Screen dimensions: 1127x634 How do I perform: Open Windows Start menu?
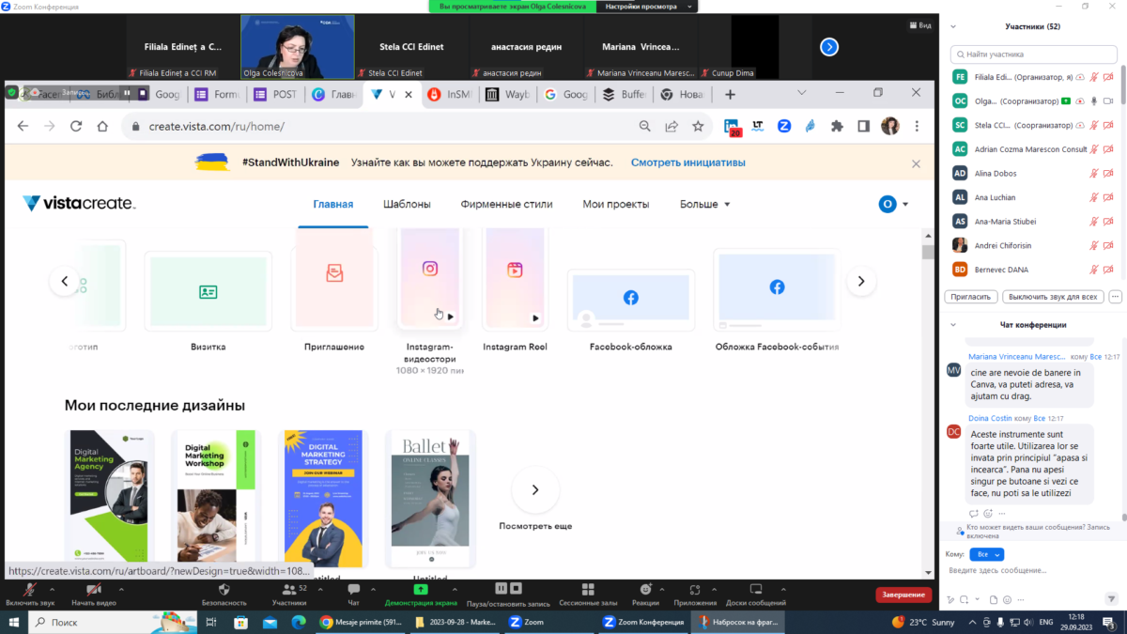click(15, 622)
